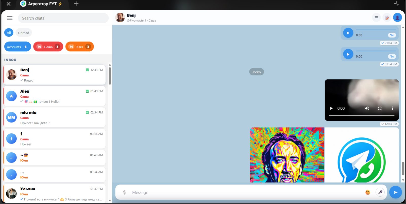The height and width of the screenshot is (204, 406).
Task: Open the video in fullscreen
Action: click(x=380, y=108)
